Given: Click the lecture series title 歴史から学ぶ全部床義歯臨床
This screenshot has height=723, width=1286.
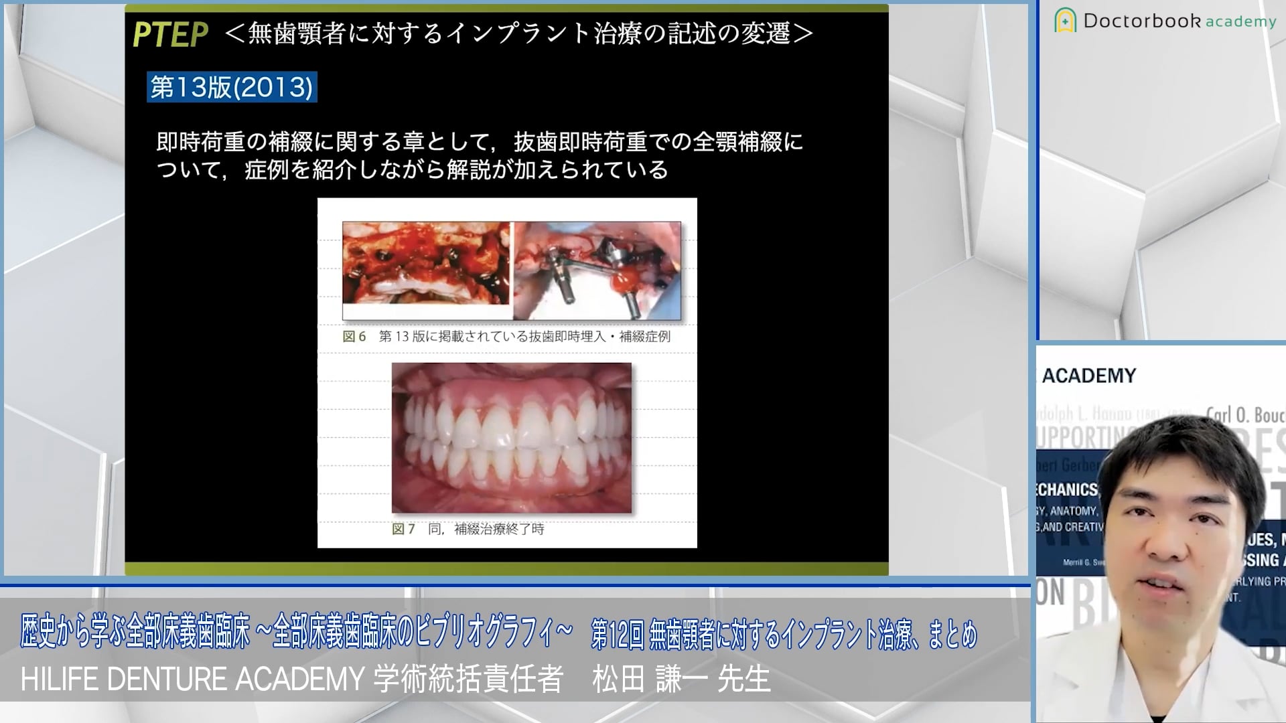Looking at the screenshot, I should [297, 632].
